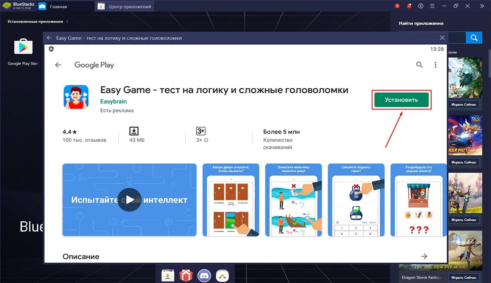This screenshot has height=283, width=491.
Task: Expand the Описание section arrow
Action: pos(424,257)
